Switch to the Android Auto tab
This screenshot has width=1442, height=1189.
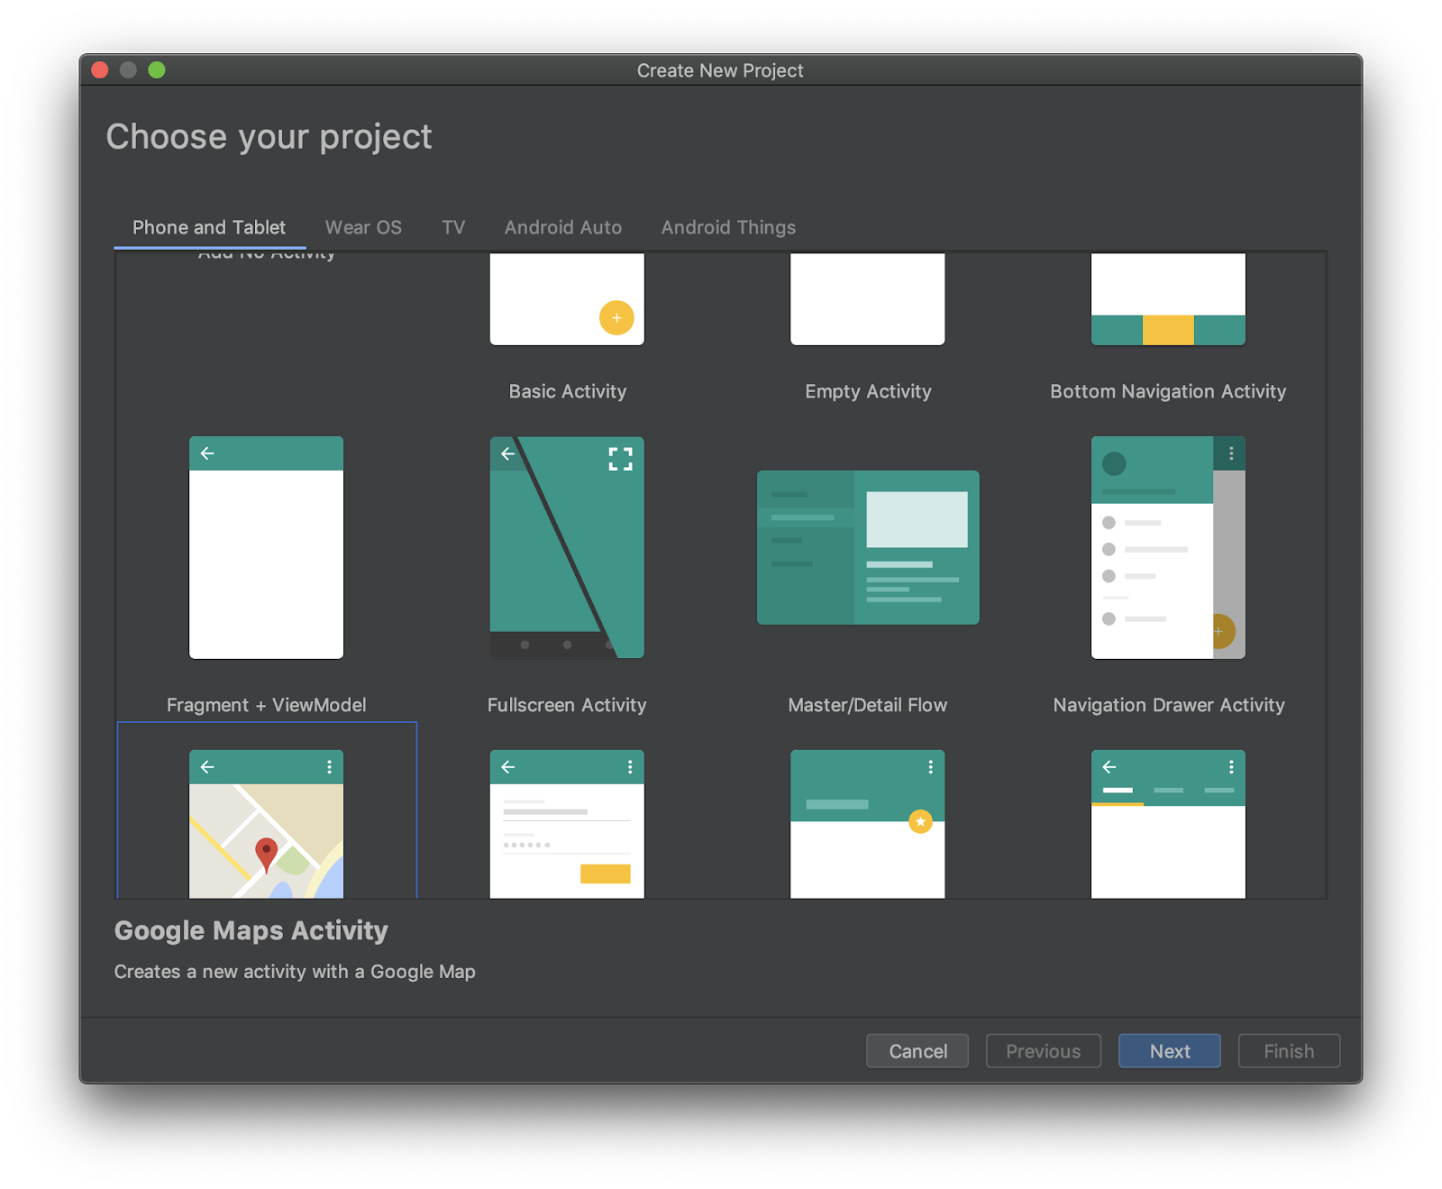pos(563,228)
